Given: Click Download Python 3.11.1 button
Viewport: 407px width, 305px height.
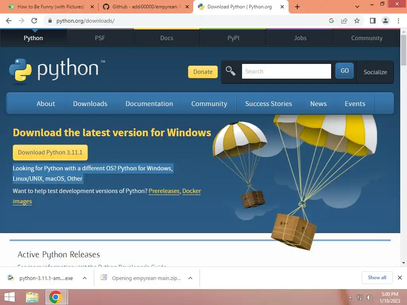Looking at the screenshot, I should coord(50,152).
